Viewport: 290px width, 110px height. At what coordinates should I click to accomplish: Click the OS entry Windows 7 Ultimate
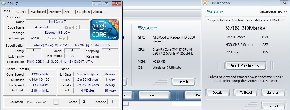(x=167, y=68)
